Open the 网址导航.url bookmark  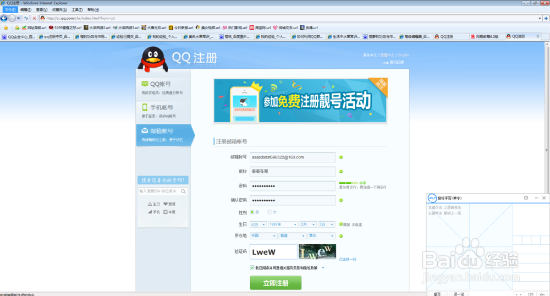point(34,28)
